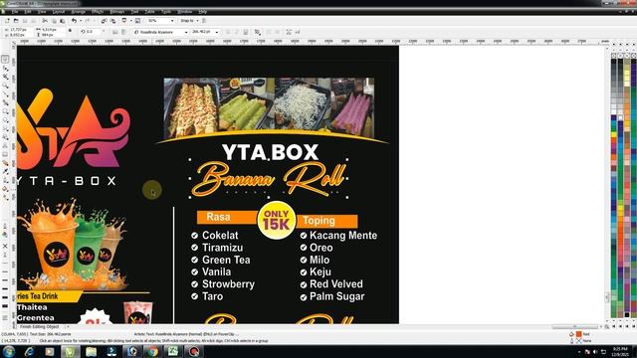Pick the Freehand tool in the toolbox
This screenshot has width=637, height=358.
point(5,93)
